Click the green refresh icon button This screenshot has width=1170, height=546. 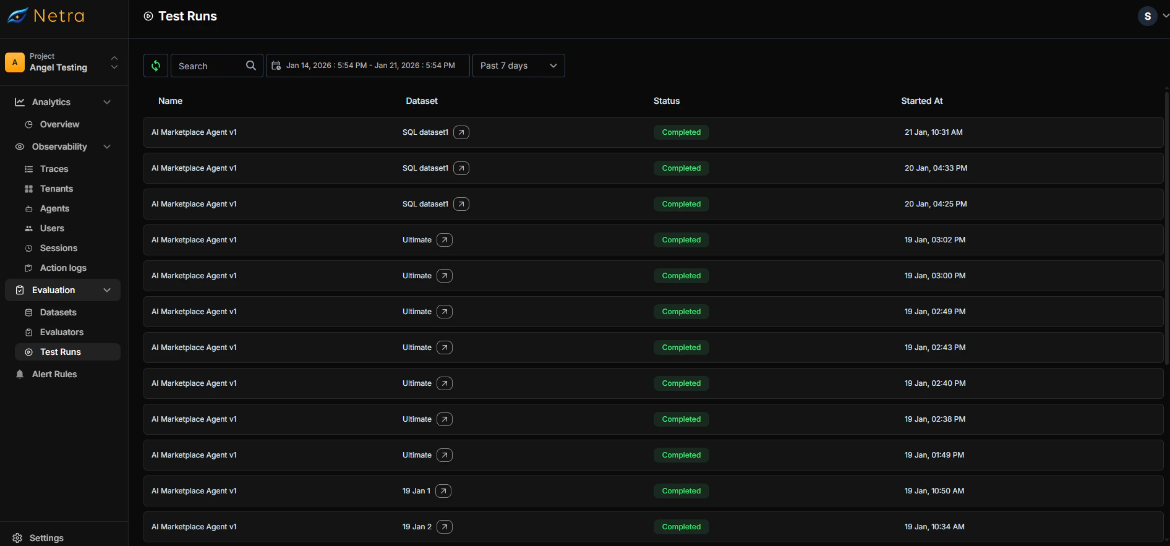156,66
